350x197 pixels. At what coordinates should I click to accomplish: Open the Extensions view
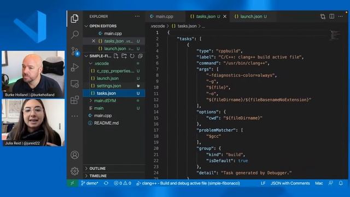pos(74,100)
